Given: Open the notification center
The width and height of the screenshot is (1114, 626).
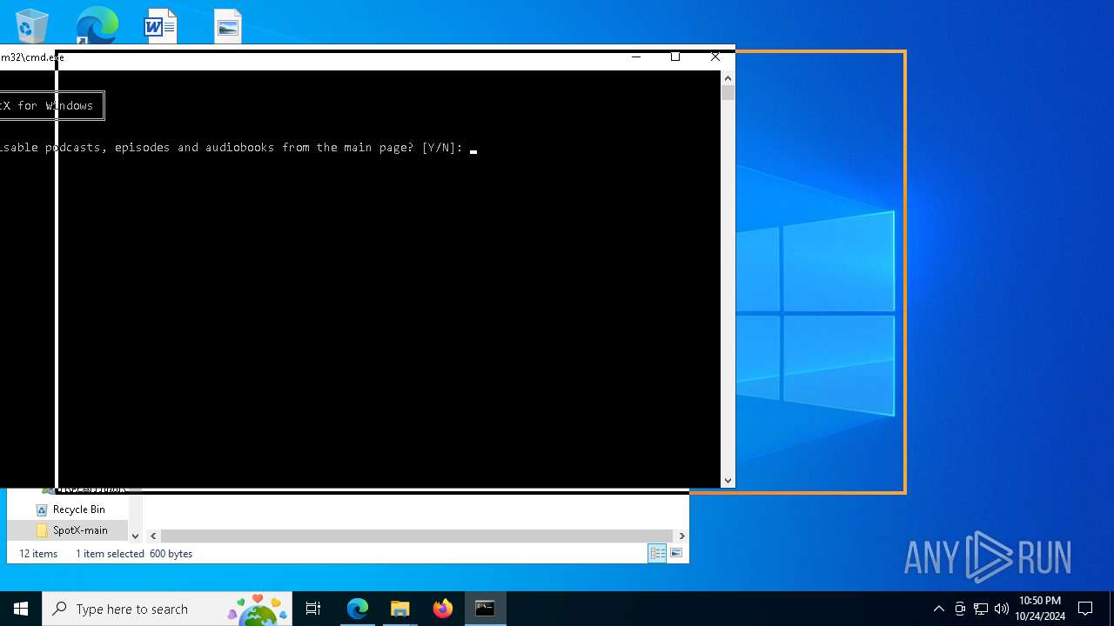Looking at the screenshot, I should (x=1085, y=609).
